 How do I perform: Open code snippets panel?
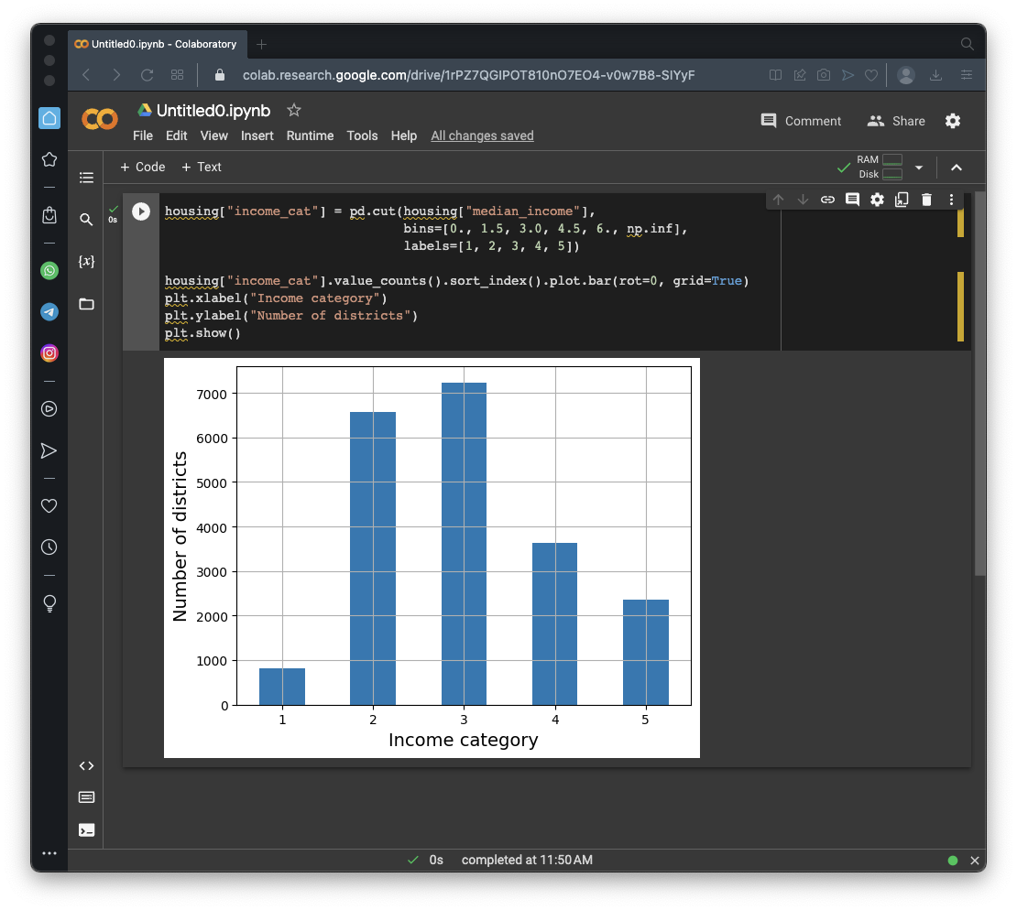point(86,766)
